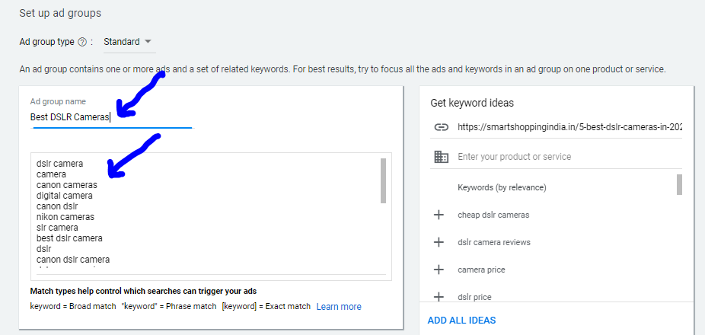Open the Standard ad group type dropdown
The image size is (705, 335).
127,42
